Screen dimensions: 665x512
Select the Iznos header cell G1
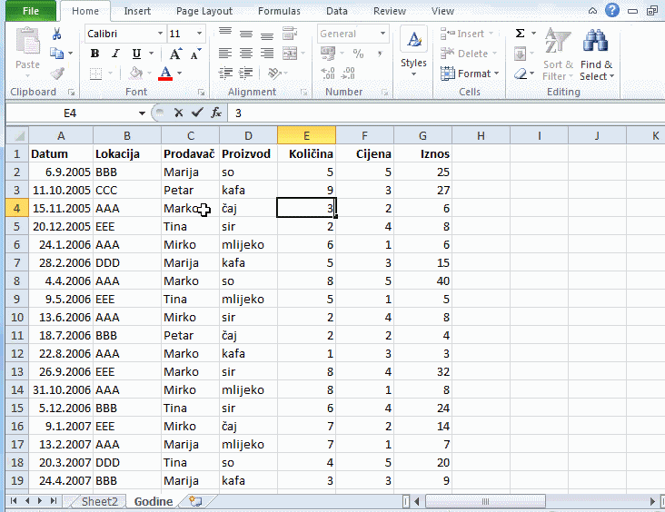(x=422, y=153)
